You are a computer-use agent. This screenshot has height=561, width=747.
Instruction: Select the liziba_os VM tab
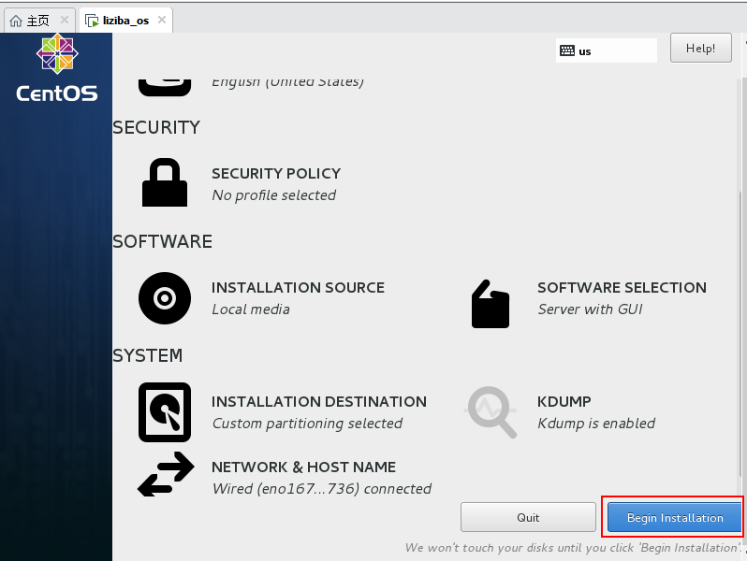point(125,21)
